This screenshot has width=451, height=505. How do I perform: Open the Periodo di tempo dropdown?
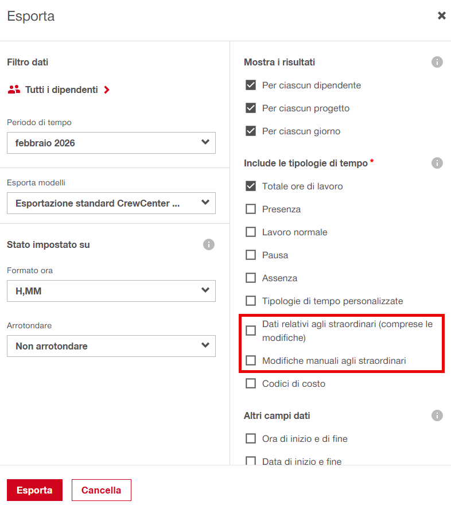pos(111,143)
